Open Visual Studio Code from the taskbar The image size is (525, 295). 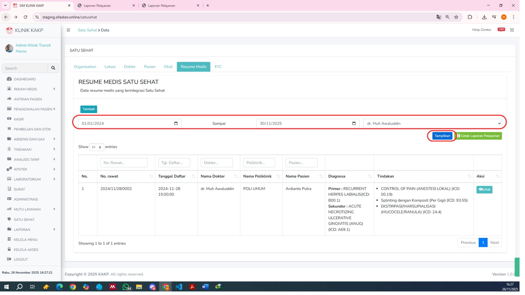(x=179, y=287)
